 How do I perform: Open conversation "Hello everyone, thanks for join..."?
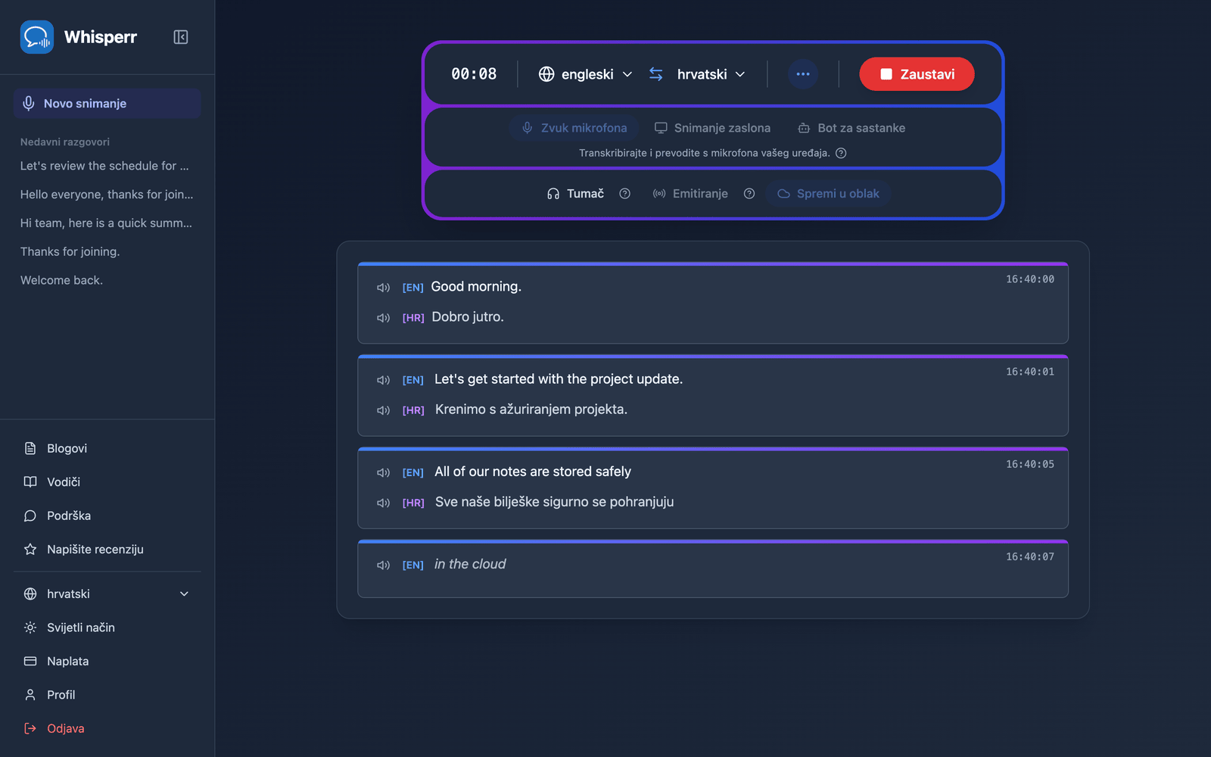107,195
